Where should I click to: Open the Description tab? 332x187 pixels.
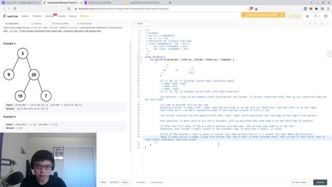12,23
